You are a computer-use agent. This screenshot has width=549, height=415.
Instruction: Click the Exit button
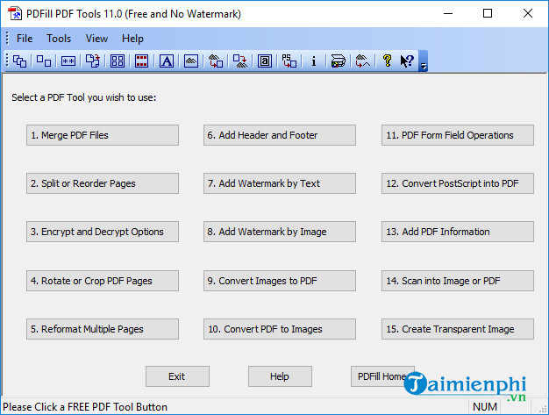pos(177,376)
